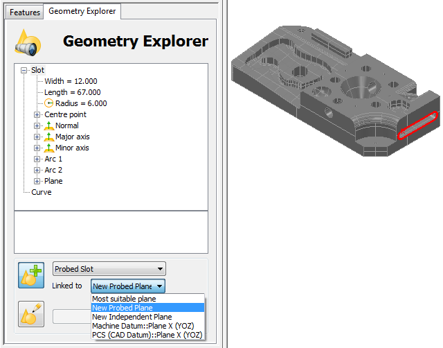The image size is (443, 348).
Task: Select the Length = 67.000 entry
Action: tap(73, 92)
